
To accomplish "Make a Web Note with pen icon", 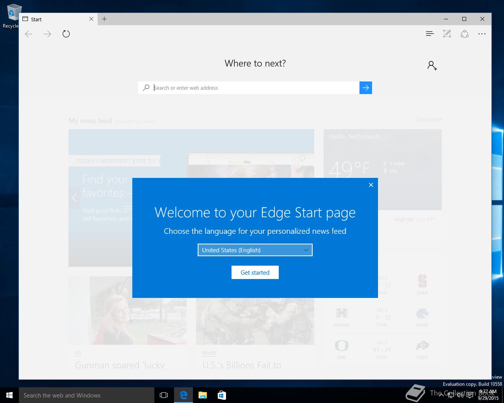I will coord(447,34).
